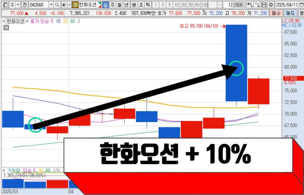The height and width of the screenshot is (195, 304).
Task: Select the 20 interval button
Action: coord(183,5)
